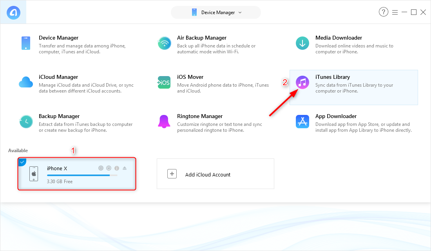This screenshot has height=251, width=431.
Task: Click the iCloud Manager cloud icon
Action: tap(26, 82)
